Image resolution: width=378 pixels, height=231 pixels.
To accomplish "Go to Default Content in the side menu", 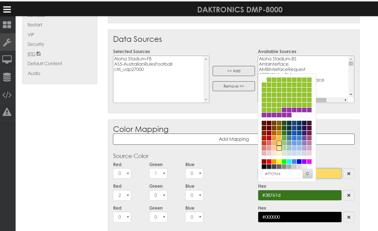I will (x=45, y=64).
